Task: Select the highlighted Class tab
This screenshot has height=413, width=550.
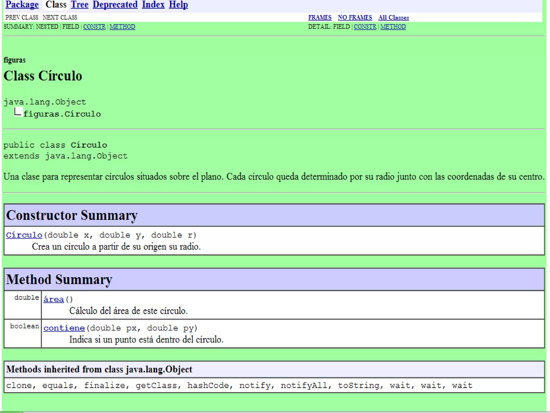Action: click(x=56, y=5)
